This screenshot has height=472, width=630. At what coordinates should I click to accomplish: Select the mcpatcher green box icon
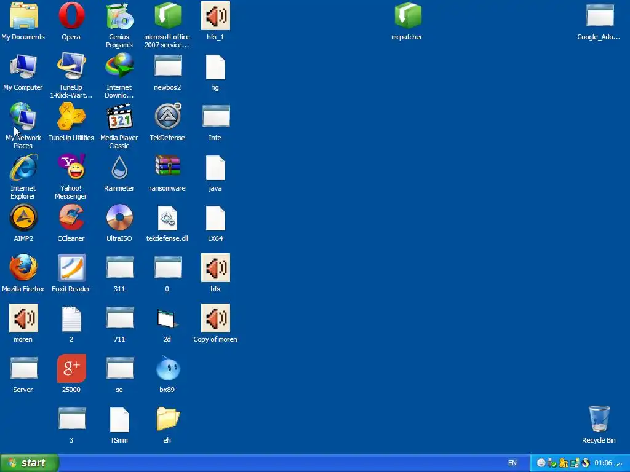(408, 16)
